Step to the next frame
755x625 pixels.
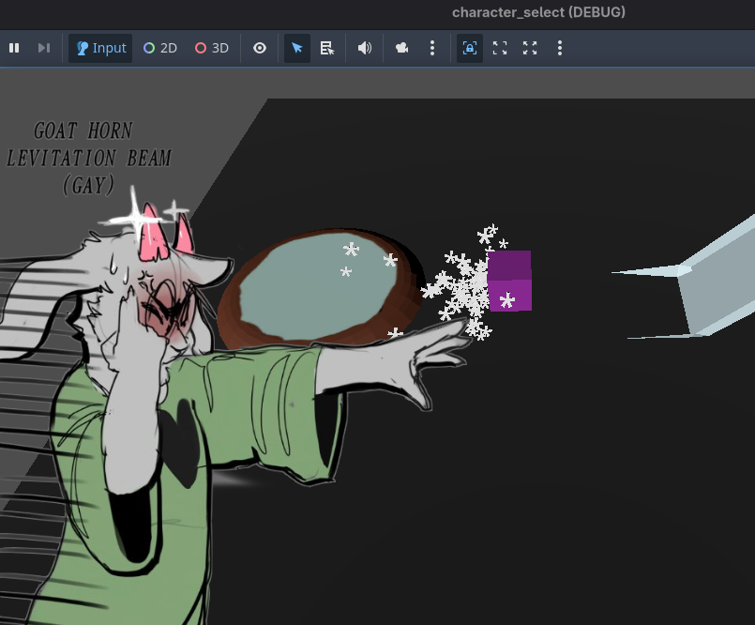coord(44,48)
